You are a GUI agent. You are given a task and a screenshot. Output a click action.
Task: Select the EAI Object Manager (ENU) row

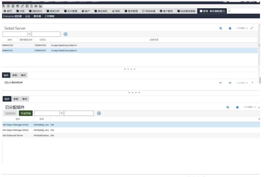[131, 130]
